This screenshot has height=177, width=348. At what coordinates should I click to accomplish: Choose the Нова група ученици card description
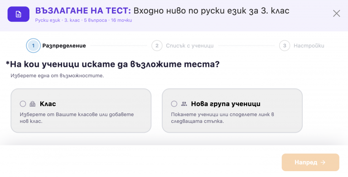click(x=222, y=118)
